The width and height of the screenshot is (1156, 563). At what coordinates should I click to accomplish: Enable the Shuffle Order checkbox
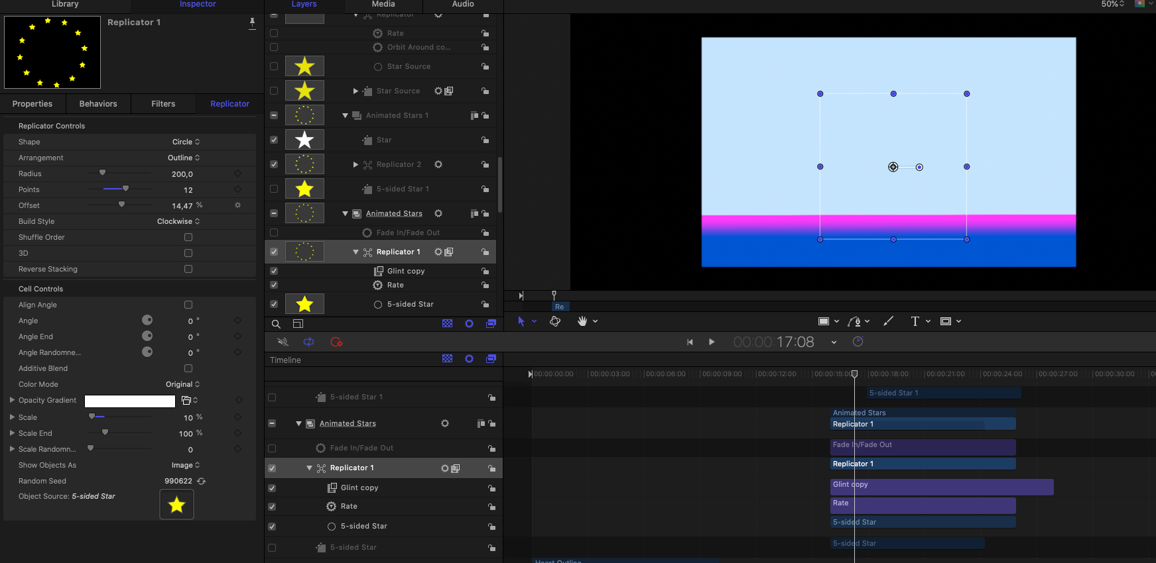(x=188, y=237)
